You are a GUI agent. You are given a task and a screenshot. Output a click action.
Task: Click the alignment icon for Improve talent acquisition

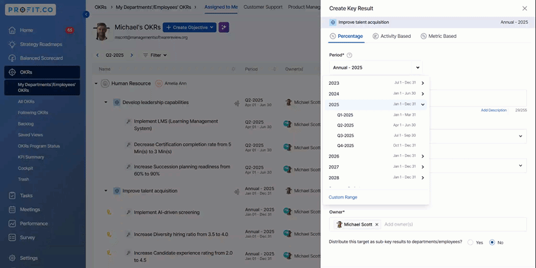point(237,192)
